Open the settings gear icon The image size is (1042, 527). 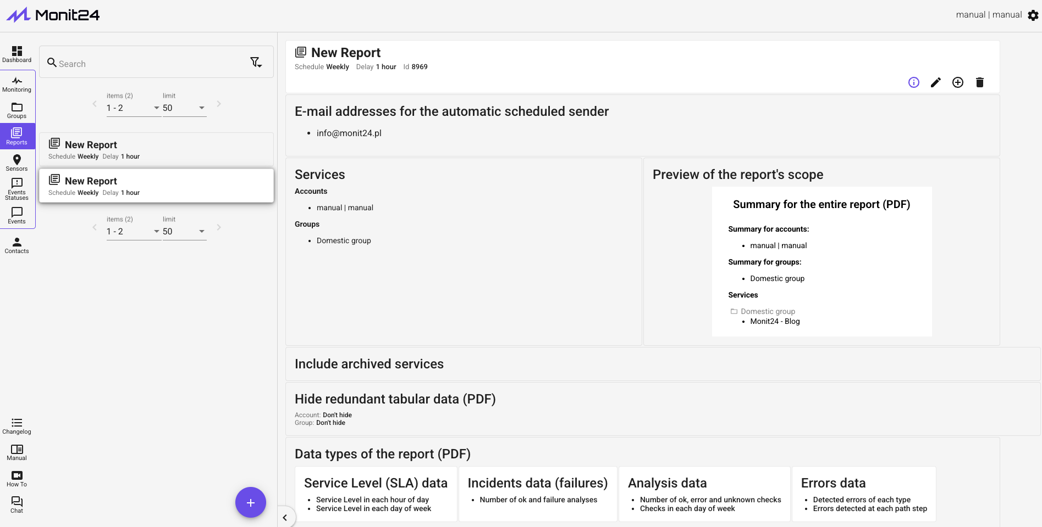tap(1033, 15)
